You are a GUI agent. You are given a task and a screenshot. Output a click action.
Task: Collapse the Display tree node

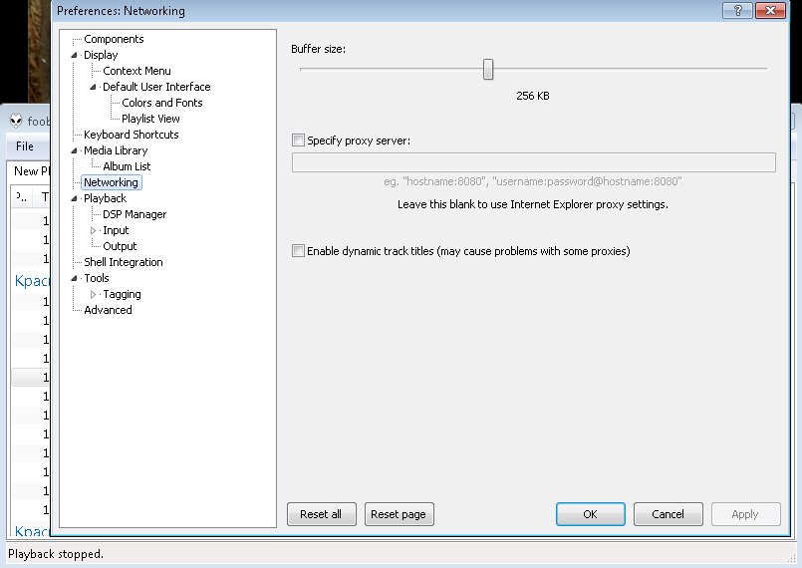click(x=74, y=55)
